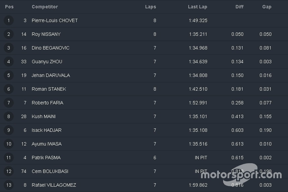Click the position 1 circle badge
The height and width of the screenshot is (192, 288).
pos(9,20)
